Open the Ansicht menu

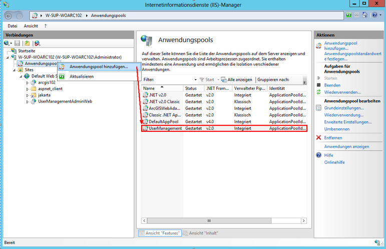click(31, 26)
